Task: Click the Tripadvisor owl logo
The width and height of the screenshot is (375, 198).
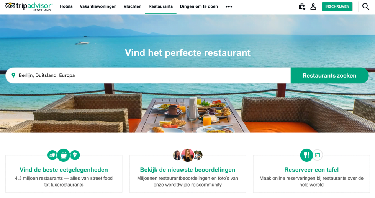Action: [x=10, y=6]
